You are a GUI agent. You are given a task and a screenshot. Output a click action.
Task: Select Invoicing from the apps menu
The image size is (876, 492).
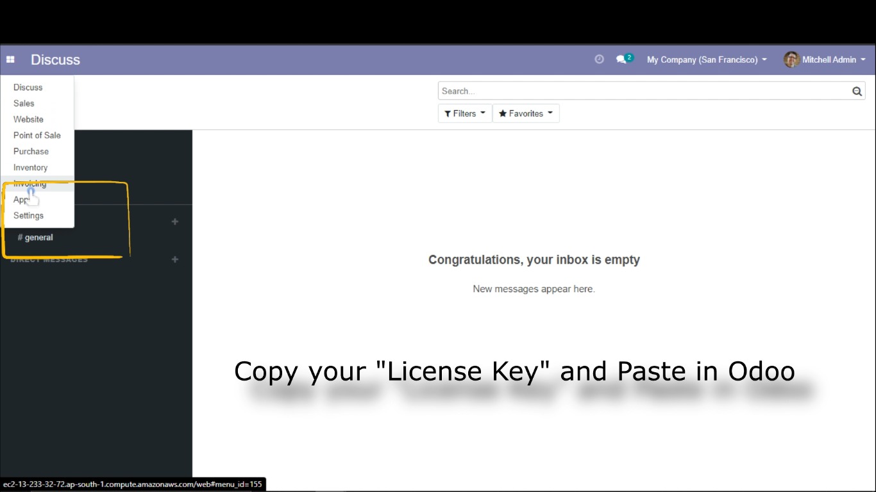(x=37, y=183)
